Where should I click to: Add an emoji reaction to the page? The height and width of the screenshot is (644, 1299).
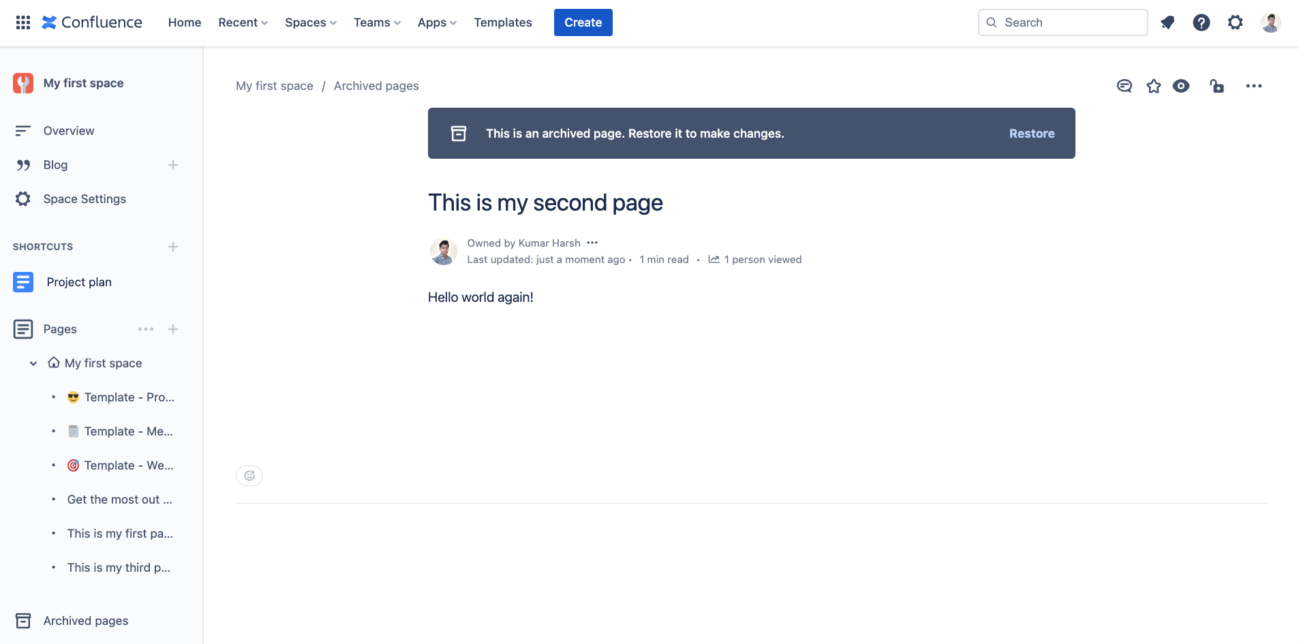pos(249,475)
